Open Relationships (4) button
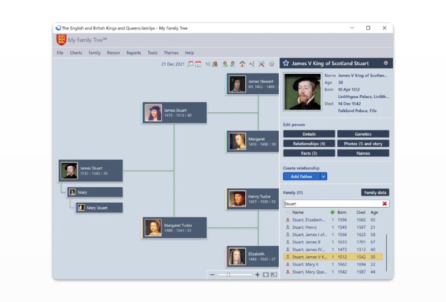 click(309, 143)
